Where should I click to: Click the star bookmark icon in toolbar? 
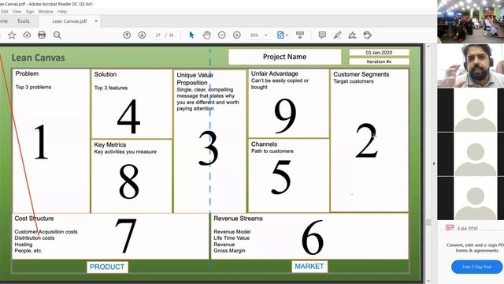12,35
